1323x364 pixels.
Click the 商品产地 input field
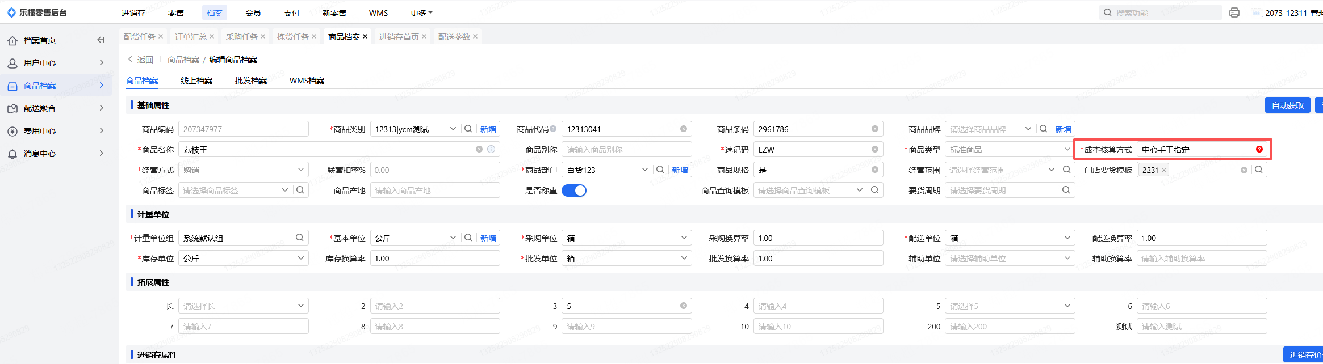435,190
